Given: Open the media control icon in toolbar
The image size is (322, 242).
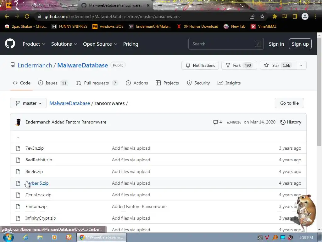Looking at the screenshot, I should tap(285, 16).
